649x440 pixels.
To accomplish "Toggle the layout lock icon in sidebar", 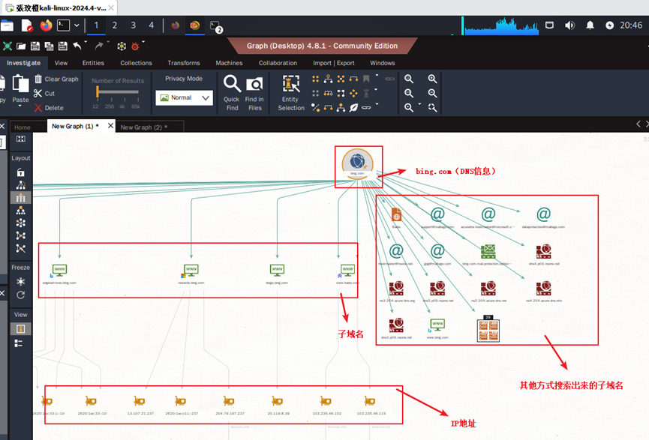I will [21, 172].
